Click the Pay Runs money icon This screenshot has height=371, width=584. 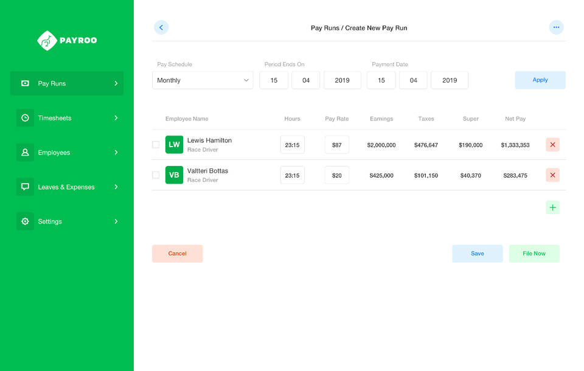(x=25, y=83)
